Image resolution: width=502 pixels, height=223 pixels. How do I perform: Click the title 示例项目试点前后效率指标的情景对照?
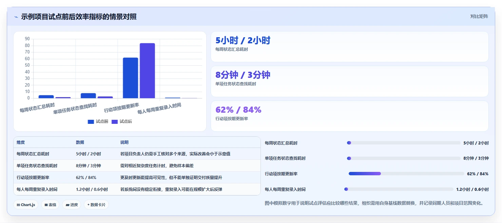[x=79, y=17]
